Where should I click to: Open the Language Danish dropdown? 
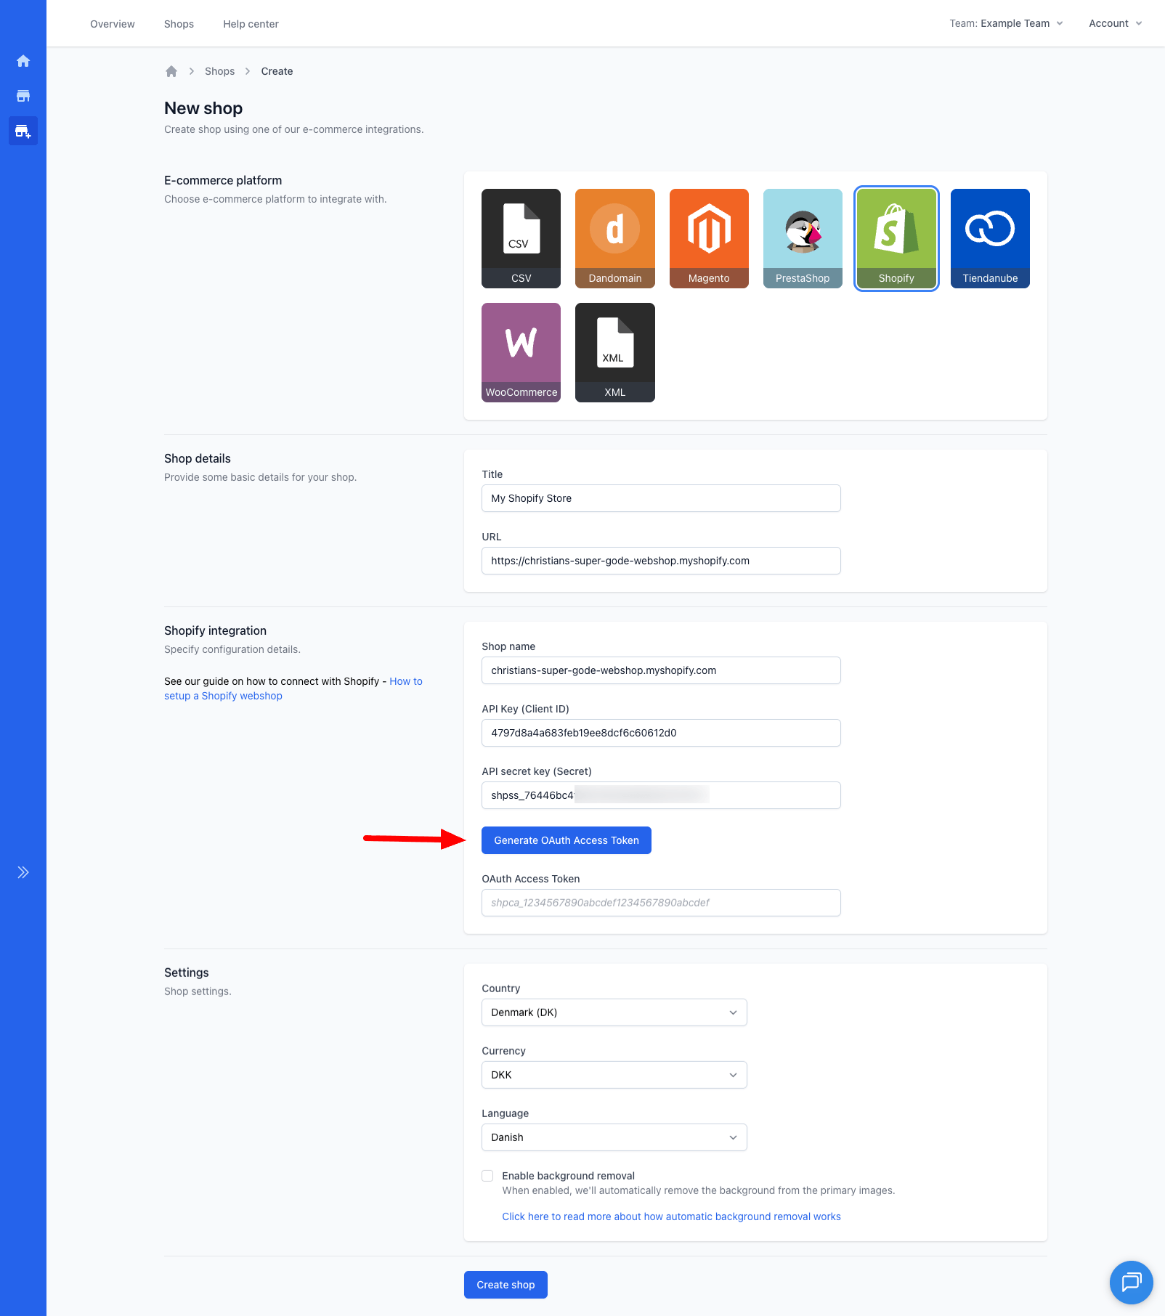tap(614, 1137)
